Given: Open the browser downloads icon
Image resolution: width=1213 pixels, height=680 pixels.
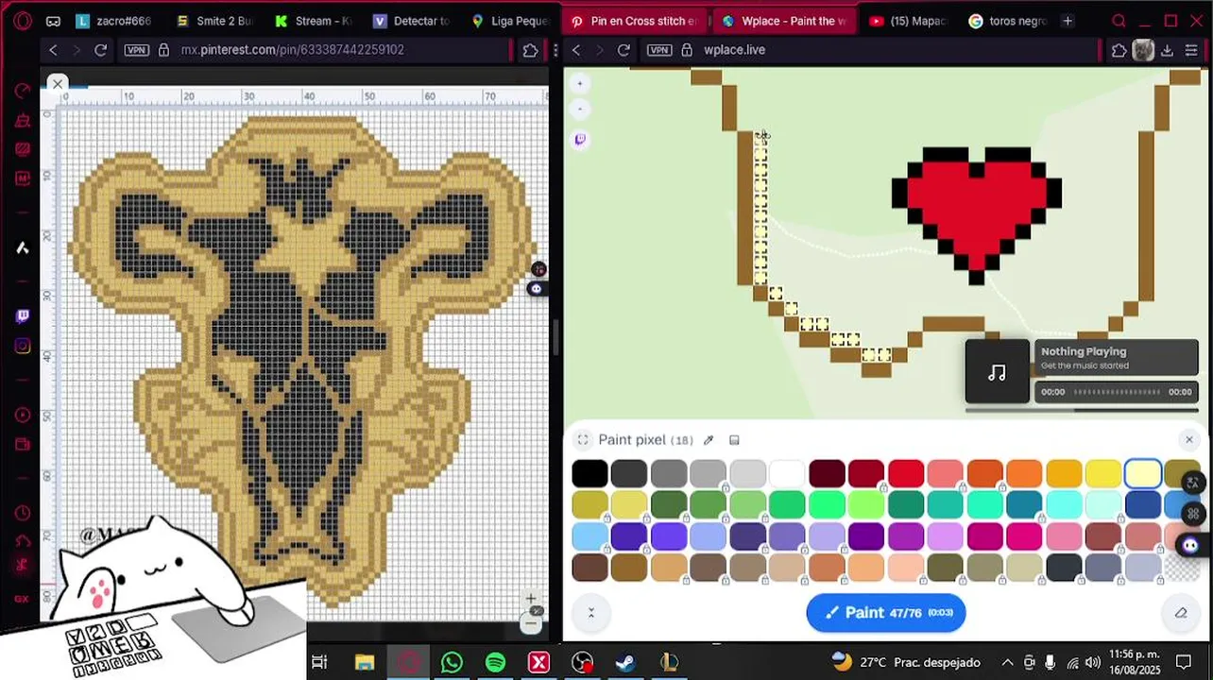Looking at the screenshot, I should (x=1167, y=50).
